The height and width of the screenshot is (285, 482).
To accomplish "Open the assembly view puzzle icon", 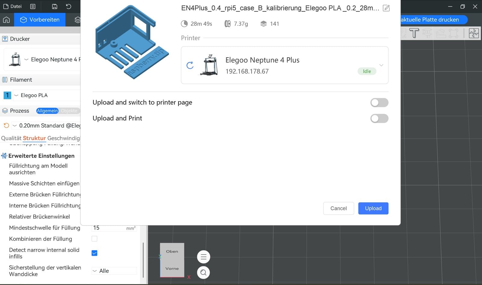I will coord(474,33).
